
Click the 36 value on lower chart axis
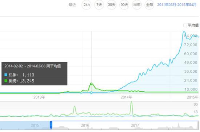196,104
